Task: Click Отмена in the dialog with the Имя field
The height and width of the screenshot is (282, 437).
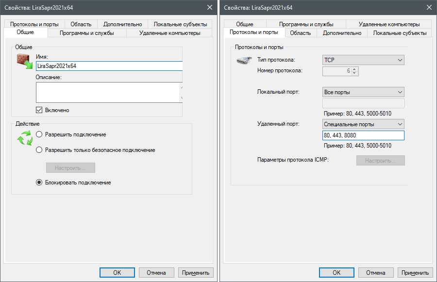Action: [x=156, y=272]
